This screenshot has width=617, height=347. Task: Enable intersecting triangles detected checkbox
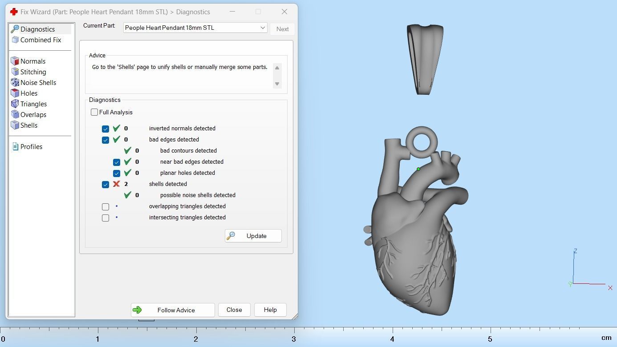tap(106, 218)
